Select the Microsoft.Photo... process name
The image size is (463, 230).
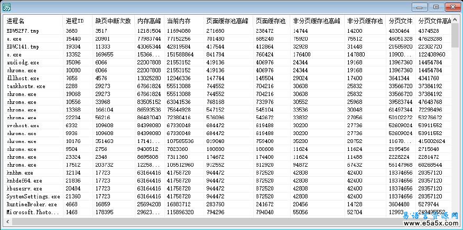(x=33, y=212)
